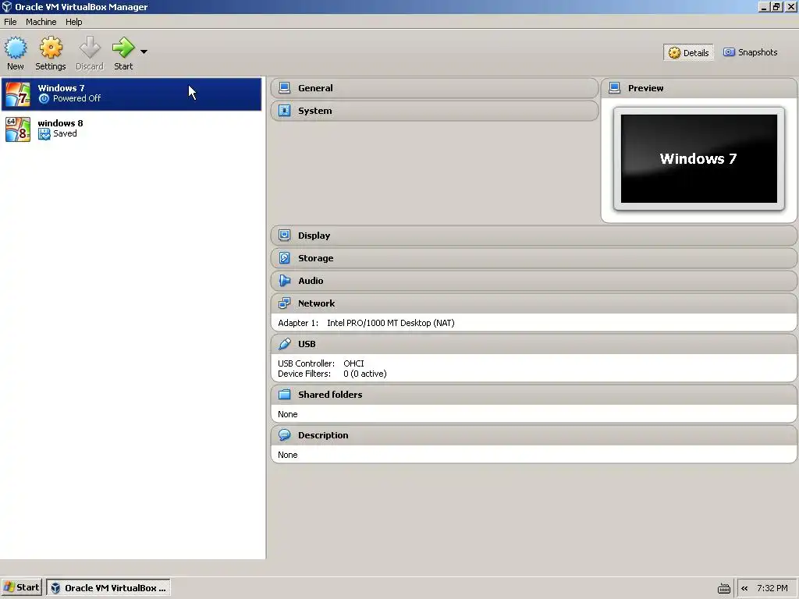Start the VM with green arrow icon
The height and width of the screenshot is (599, 799).
point(123,48)
